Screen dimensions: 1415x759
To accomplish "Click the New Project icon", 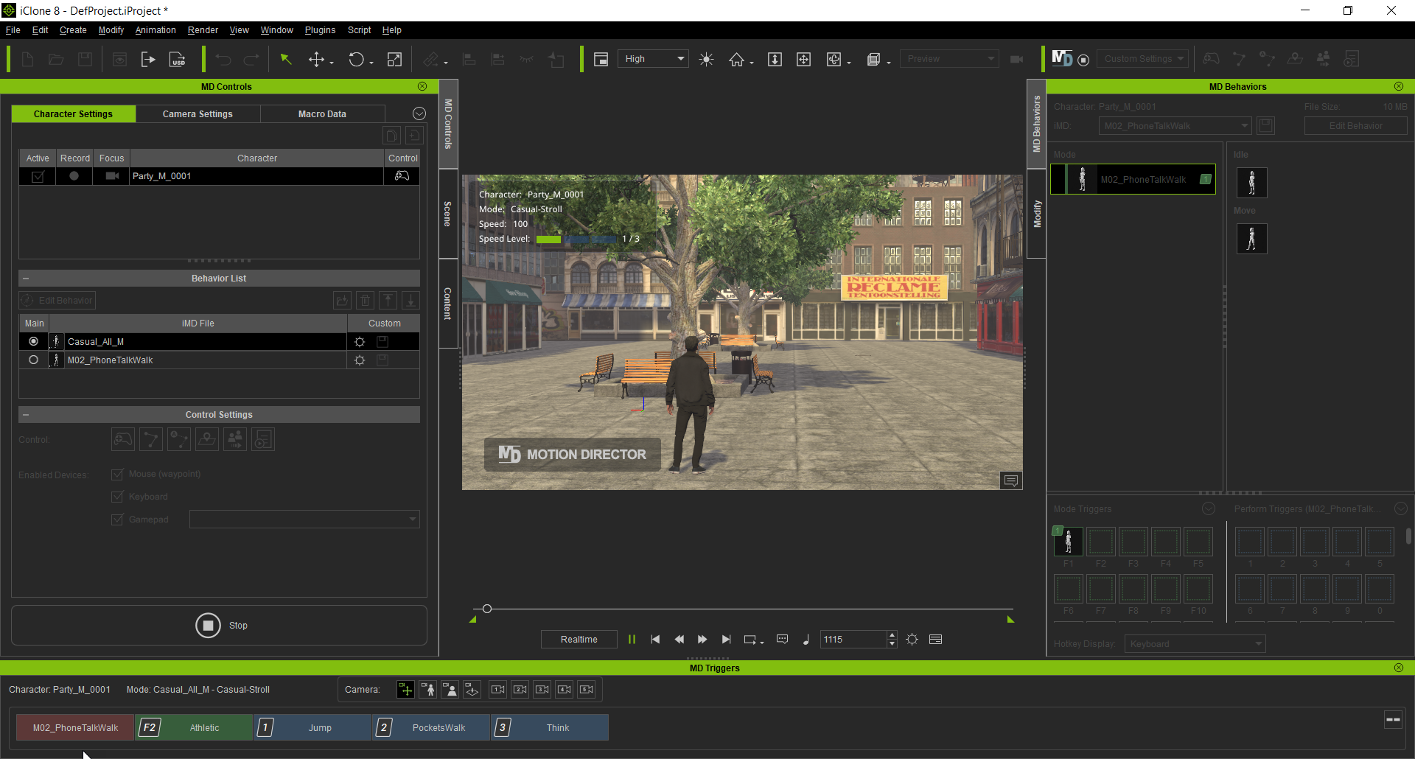I will pyautogui.click(x=27, y=59).
